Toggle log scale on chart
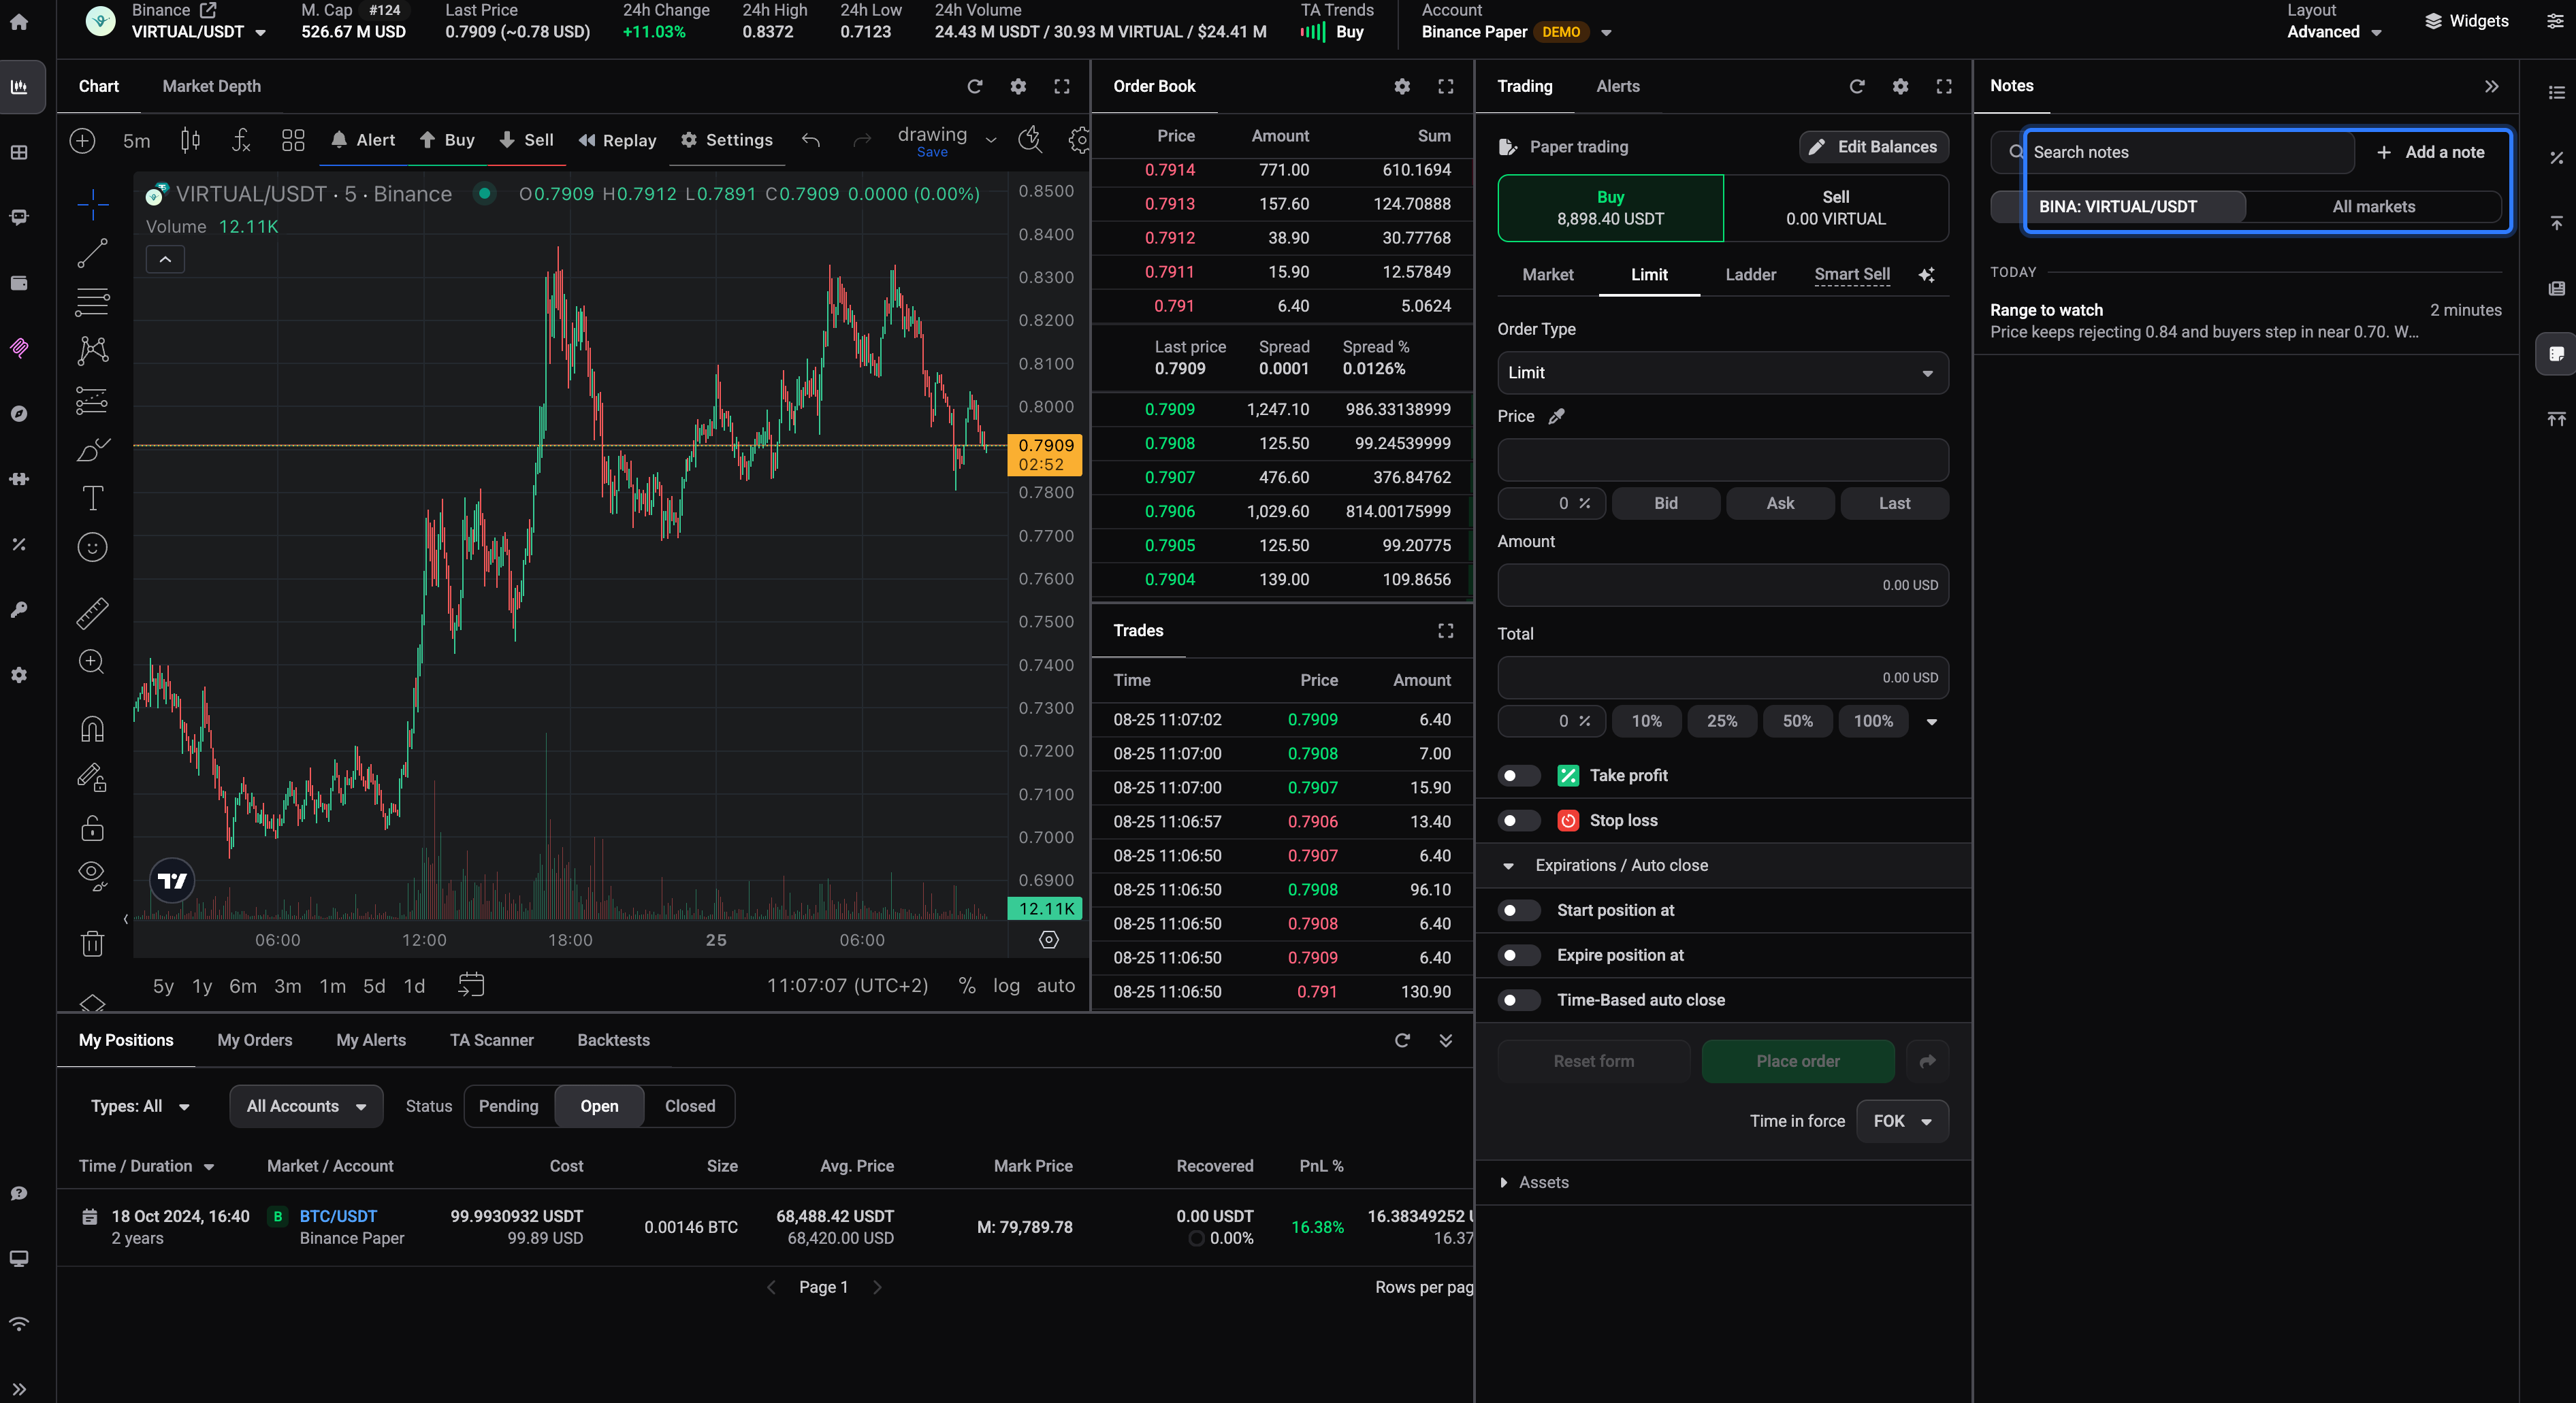Screen dimensions: 2576x1403 click(x=1006, y=985)
